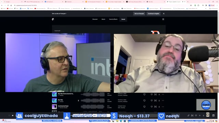
Task: Expand the three-dot menu for Sentimental Road
Action: click(x=163, y=107)
